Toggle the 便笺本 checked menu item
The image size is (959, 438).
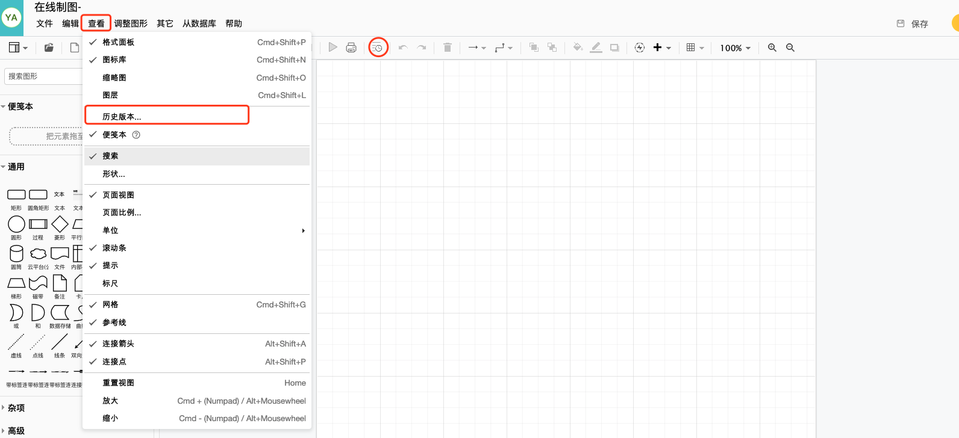tap(197, 135)
